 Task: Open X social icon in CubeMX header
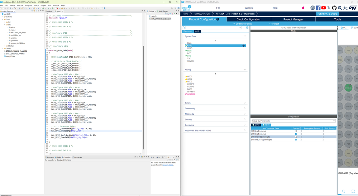(329, 8)
